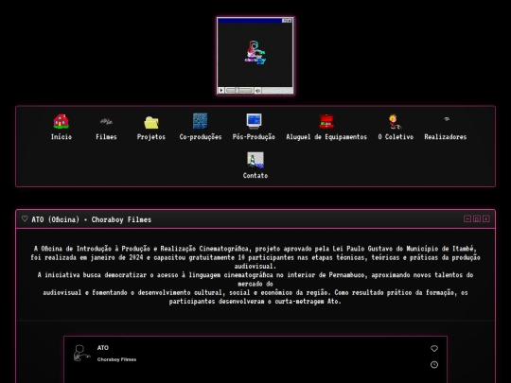Open Choraboy Filmes channel link in video
Image resolution: width=511 pixels, height=383 pixels.
[116, 359]
